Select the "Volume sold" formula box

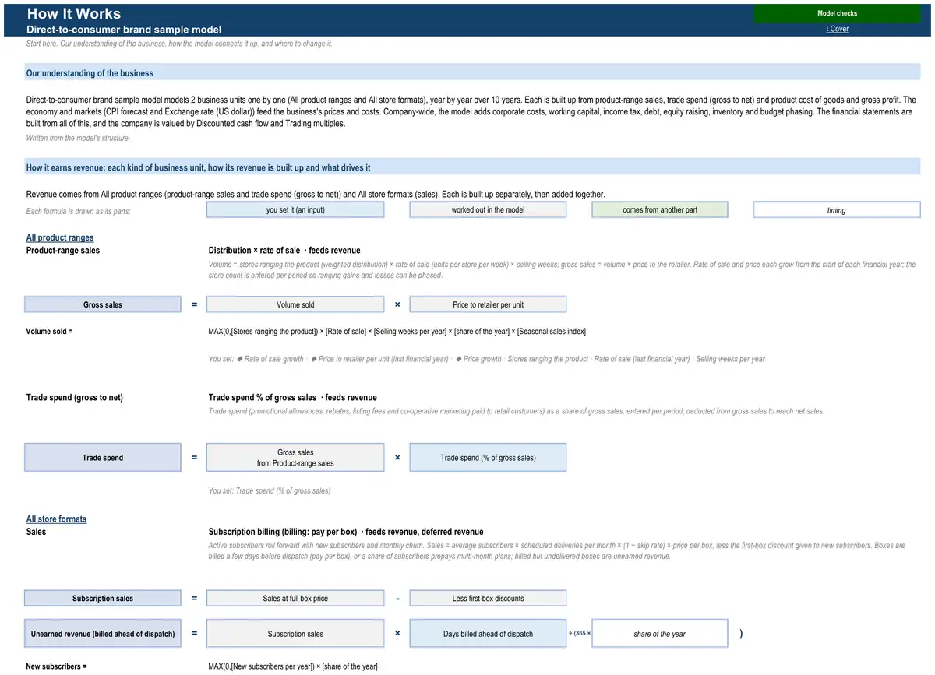295,304
